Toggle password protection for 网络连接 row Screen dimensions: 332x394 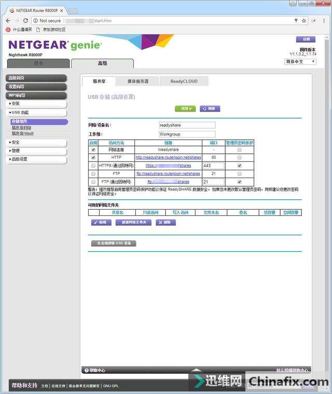(x=240, y=150)
